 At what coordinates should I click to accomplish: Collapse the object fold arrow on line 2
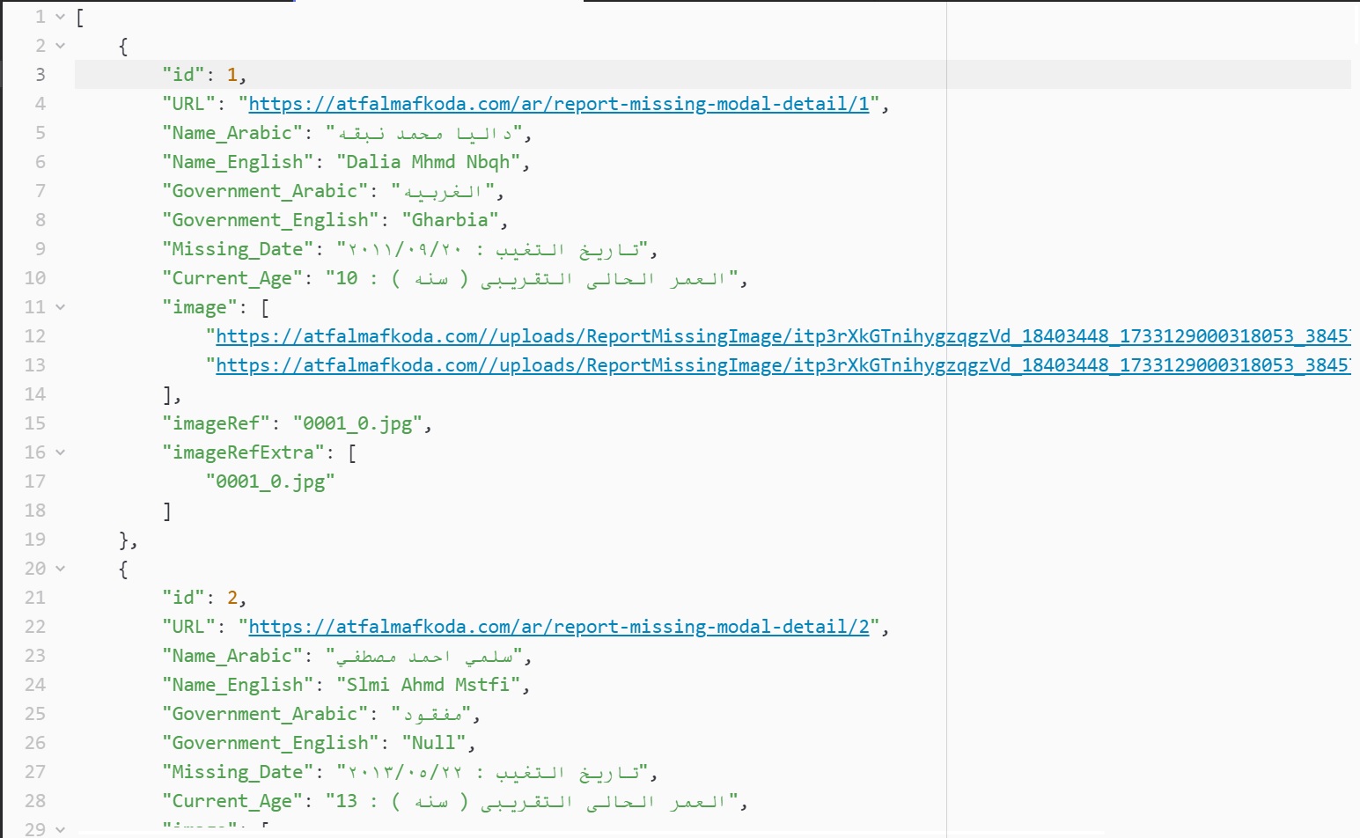click(60, 46)
